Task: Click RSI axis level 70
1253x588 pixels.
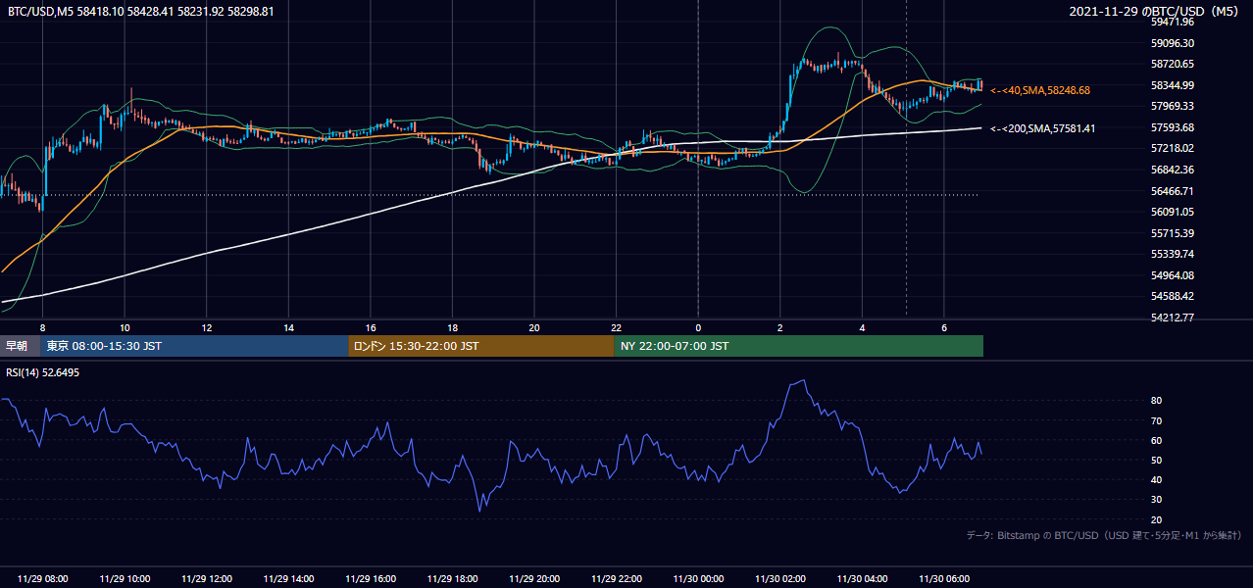Action: 1156,420
